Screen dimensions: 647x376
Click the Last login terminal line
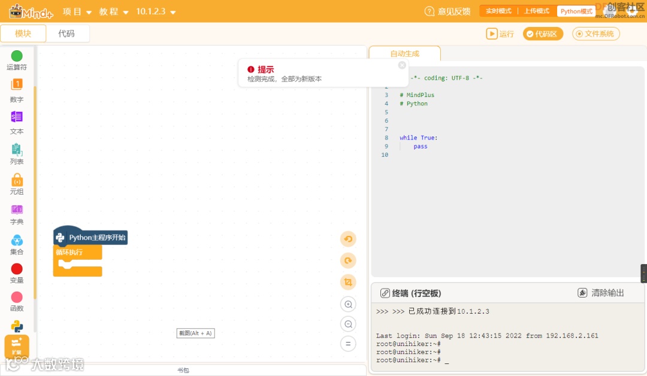click(487, 336)
